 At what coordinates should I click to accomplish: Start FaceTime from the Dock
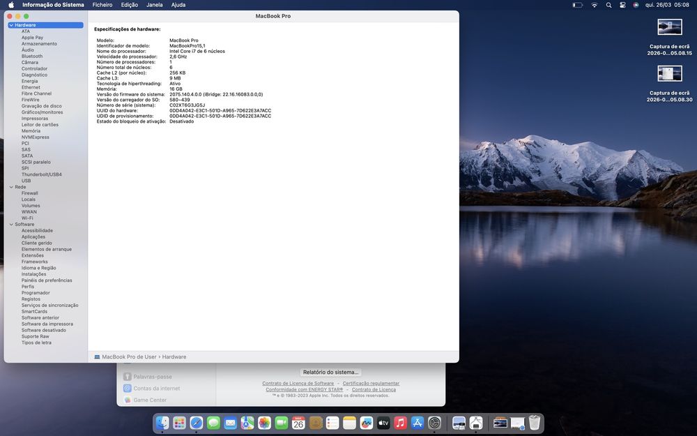pyautogui.click(x=282, y=423)
